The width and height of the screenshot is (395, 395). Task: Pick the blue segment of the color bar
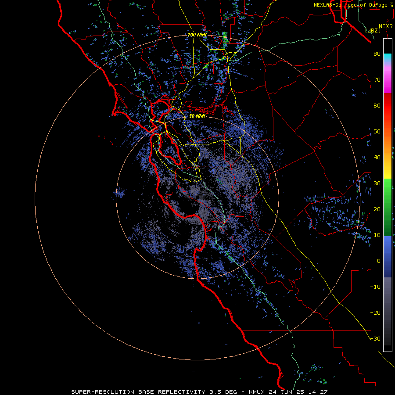[388, 257]
